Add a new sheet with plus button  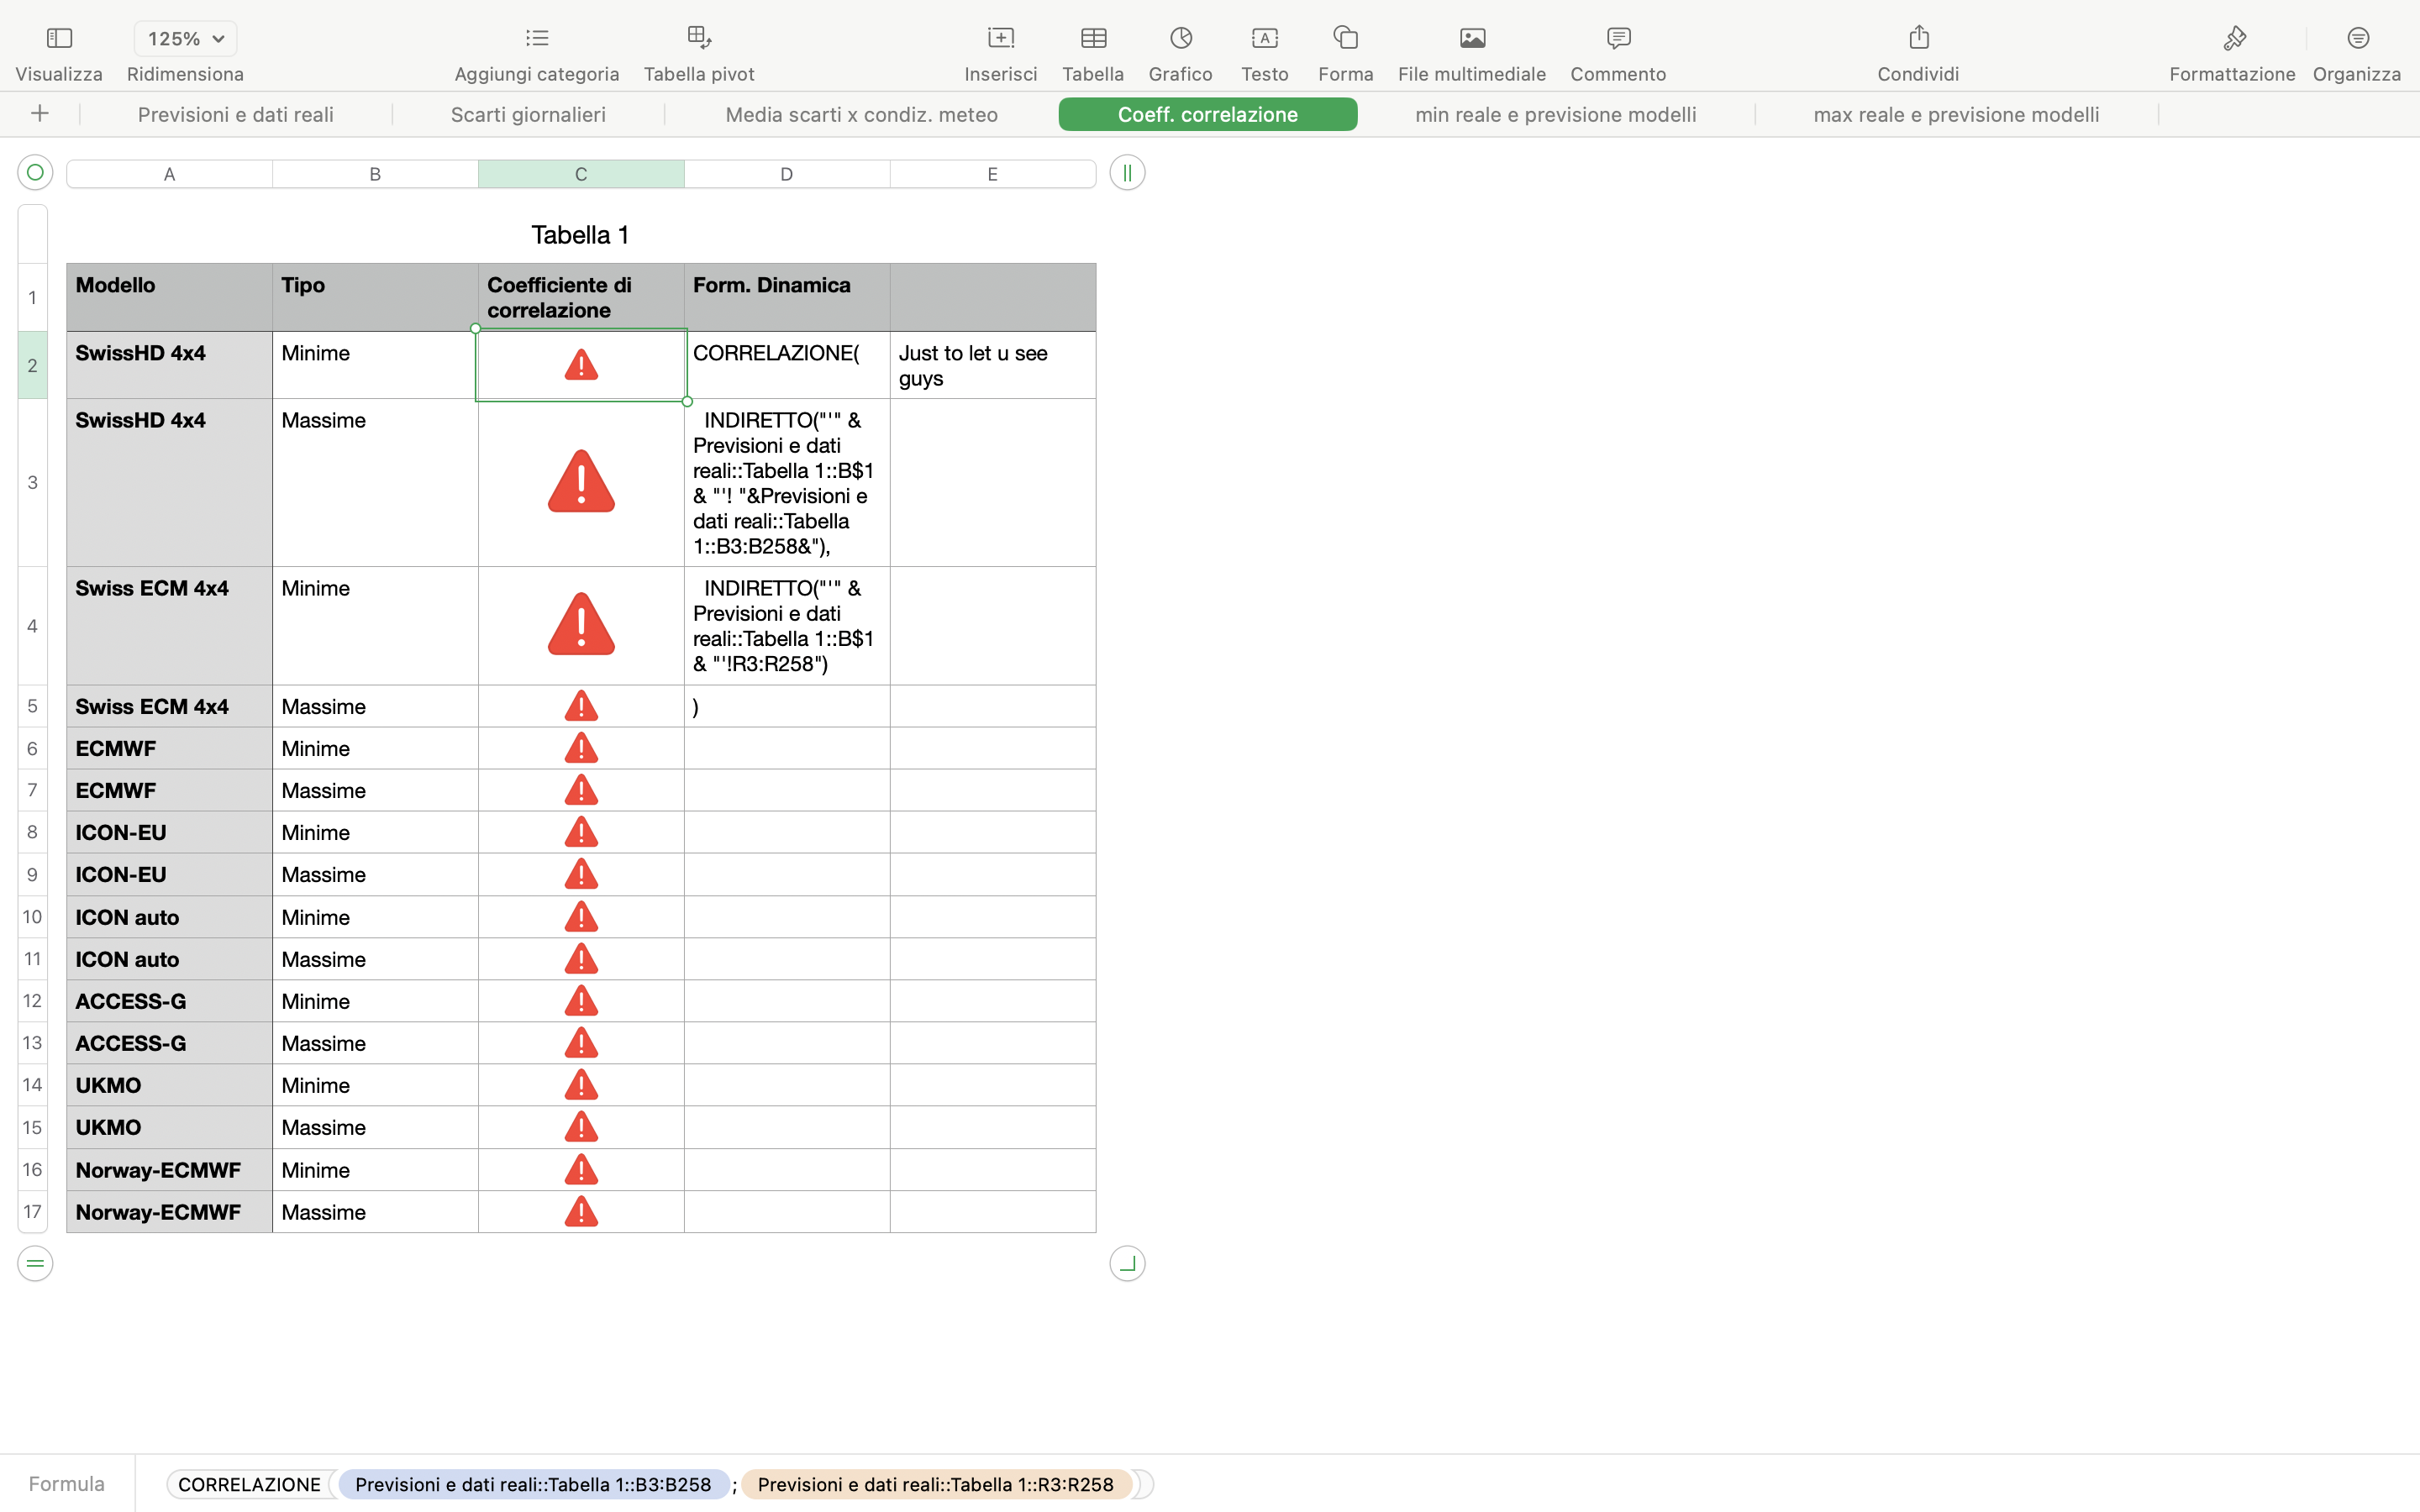40,114
